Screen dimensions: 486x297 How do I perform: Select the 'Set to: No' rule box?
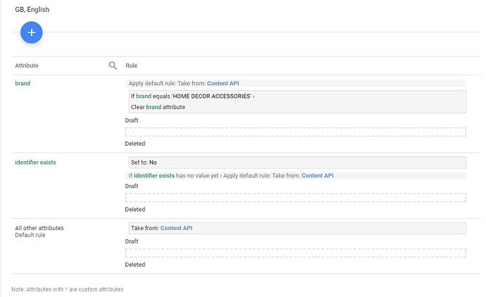[295, 163]
